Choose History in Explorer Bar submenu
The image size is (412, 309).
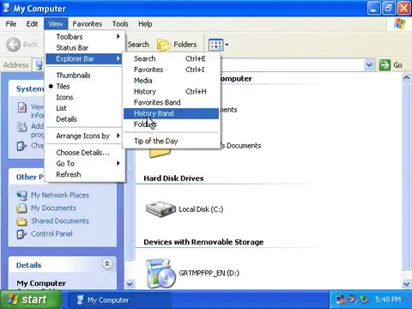tap(171, 92)
